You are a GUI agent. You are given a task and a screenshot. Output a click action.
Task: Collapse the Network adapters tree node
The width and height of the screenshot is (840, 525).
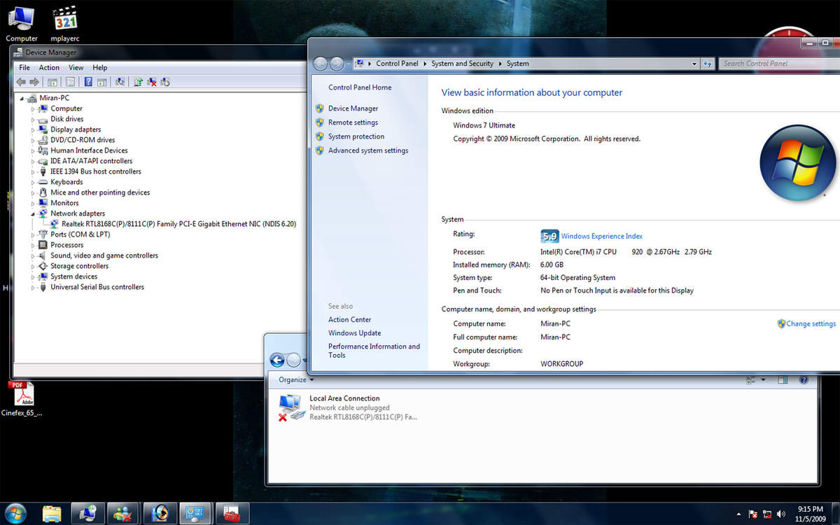point(33,213)
